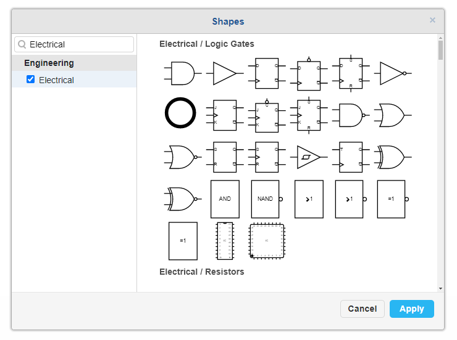Click the rectangular box labeled AND
Image resolution: width=457 pixels, height=340 pixels.
coord(225,199)
